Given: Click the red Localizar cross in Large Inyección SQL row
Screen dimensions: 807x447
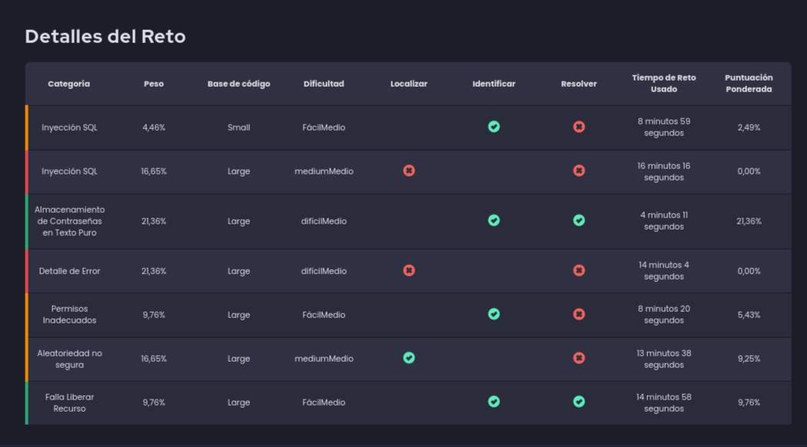Looking at the screenshot, I should pos(409,171).
